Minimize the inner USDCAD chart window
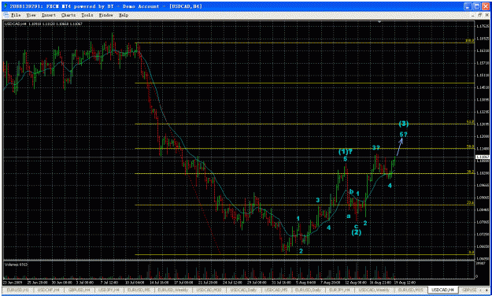The width and height of the screenshot is (492, 296). coord(474,15)
